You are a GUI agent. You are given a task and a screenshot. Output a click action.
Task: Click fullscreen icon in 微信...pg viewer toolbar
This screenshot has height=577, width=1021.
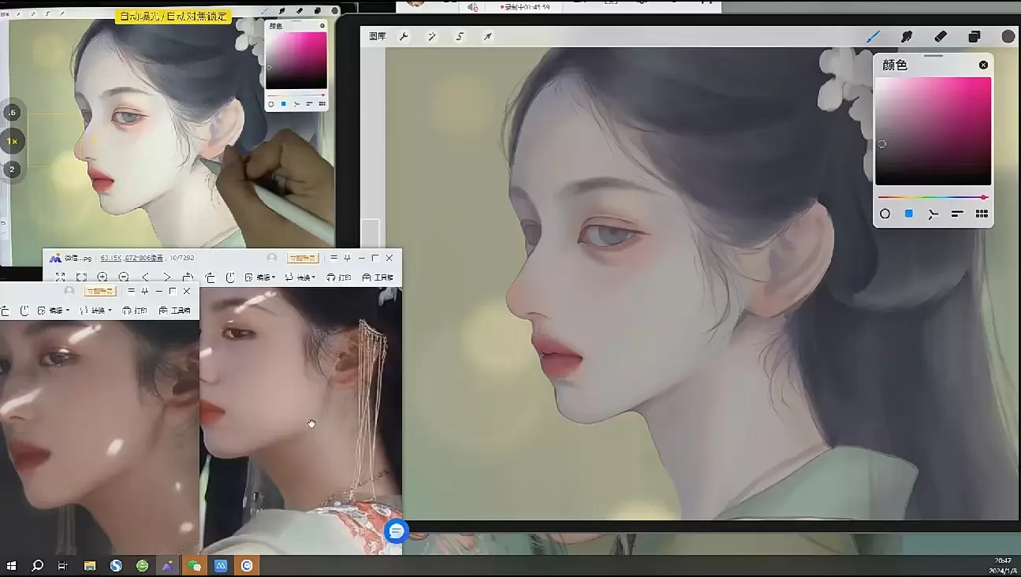[x=60, y=277]
